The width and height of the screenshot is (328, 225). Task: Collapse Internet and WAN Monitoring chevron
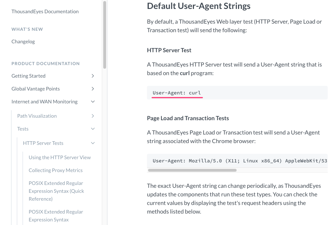(x=93, y=102)
